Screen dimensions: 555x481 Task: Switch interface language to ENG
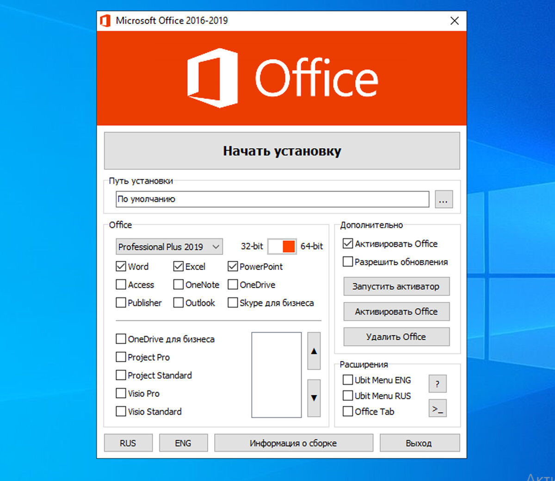click(x=183, y=443)
